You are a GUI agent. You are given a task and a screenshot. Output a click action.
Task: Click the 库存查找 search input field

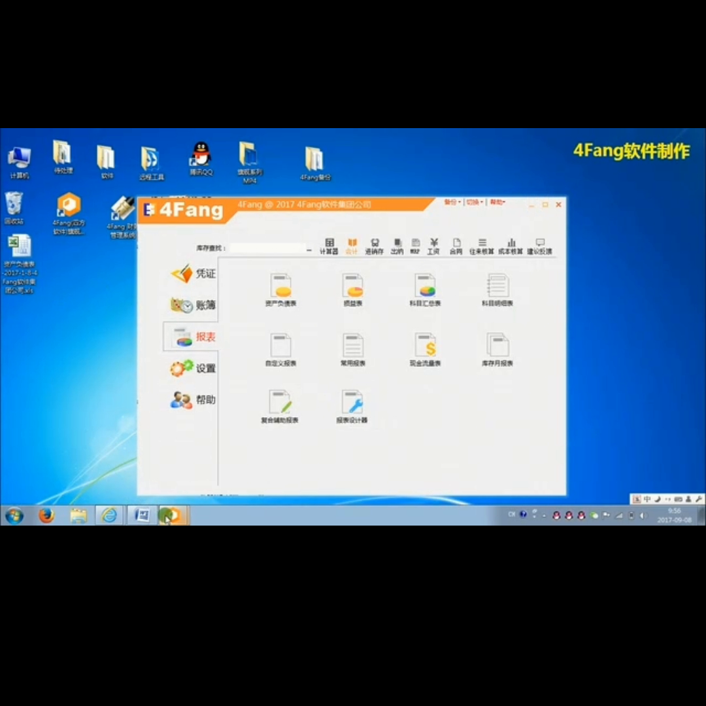pyautogui.click(x=267, y=248)
